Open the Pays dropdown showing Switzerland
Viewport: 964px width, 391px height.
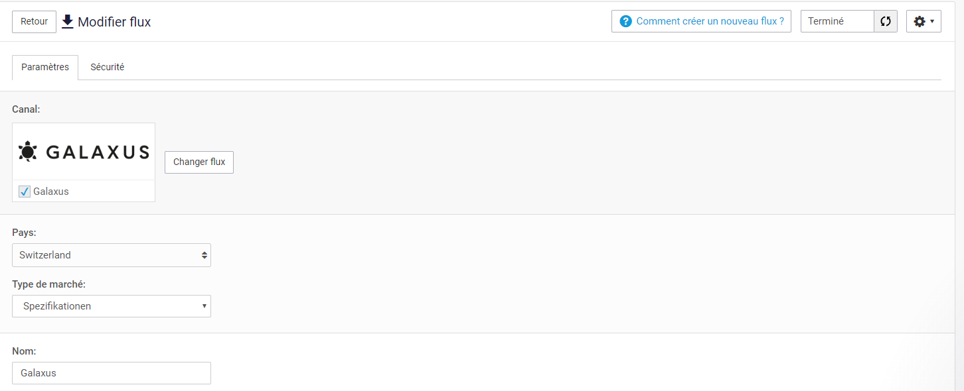click(112, 255)
